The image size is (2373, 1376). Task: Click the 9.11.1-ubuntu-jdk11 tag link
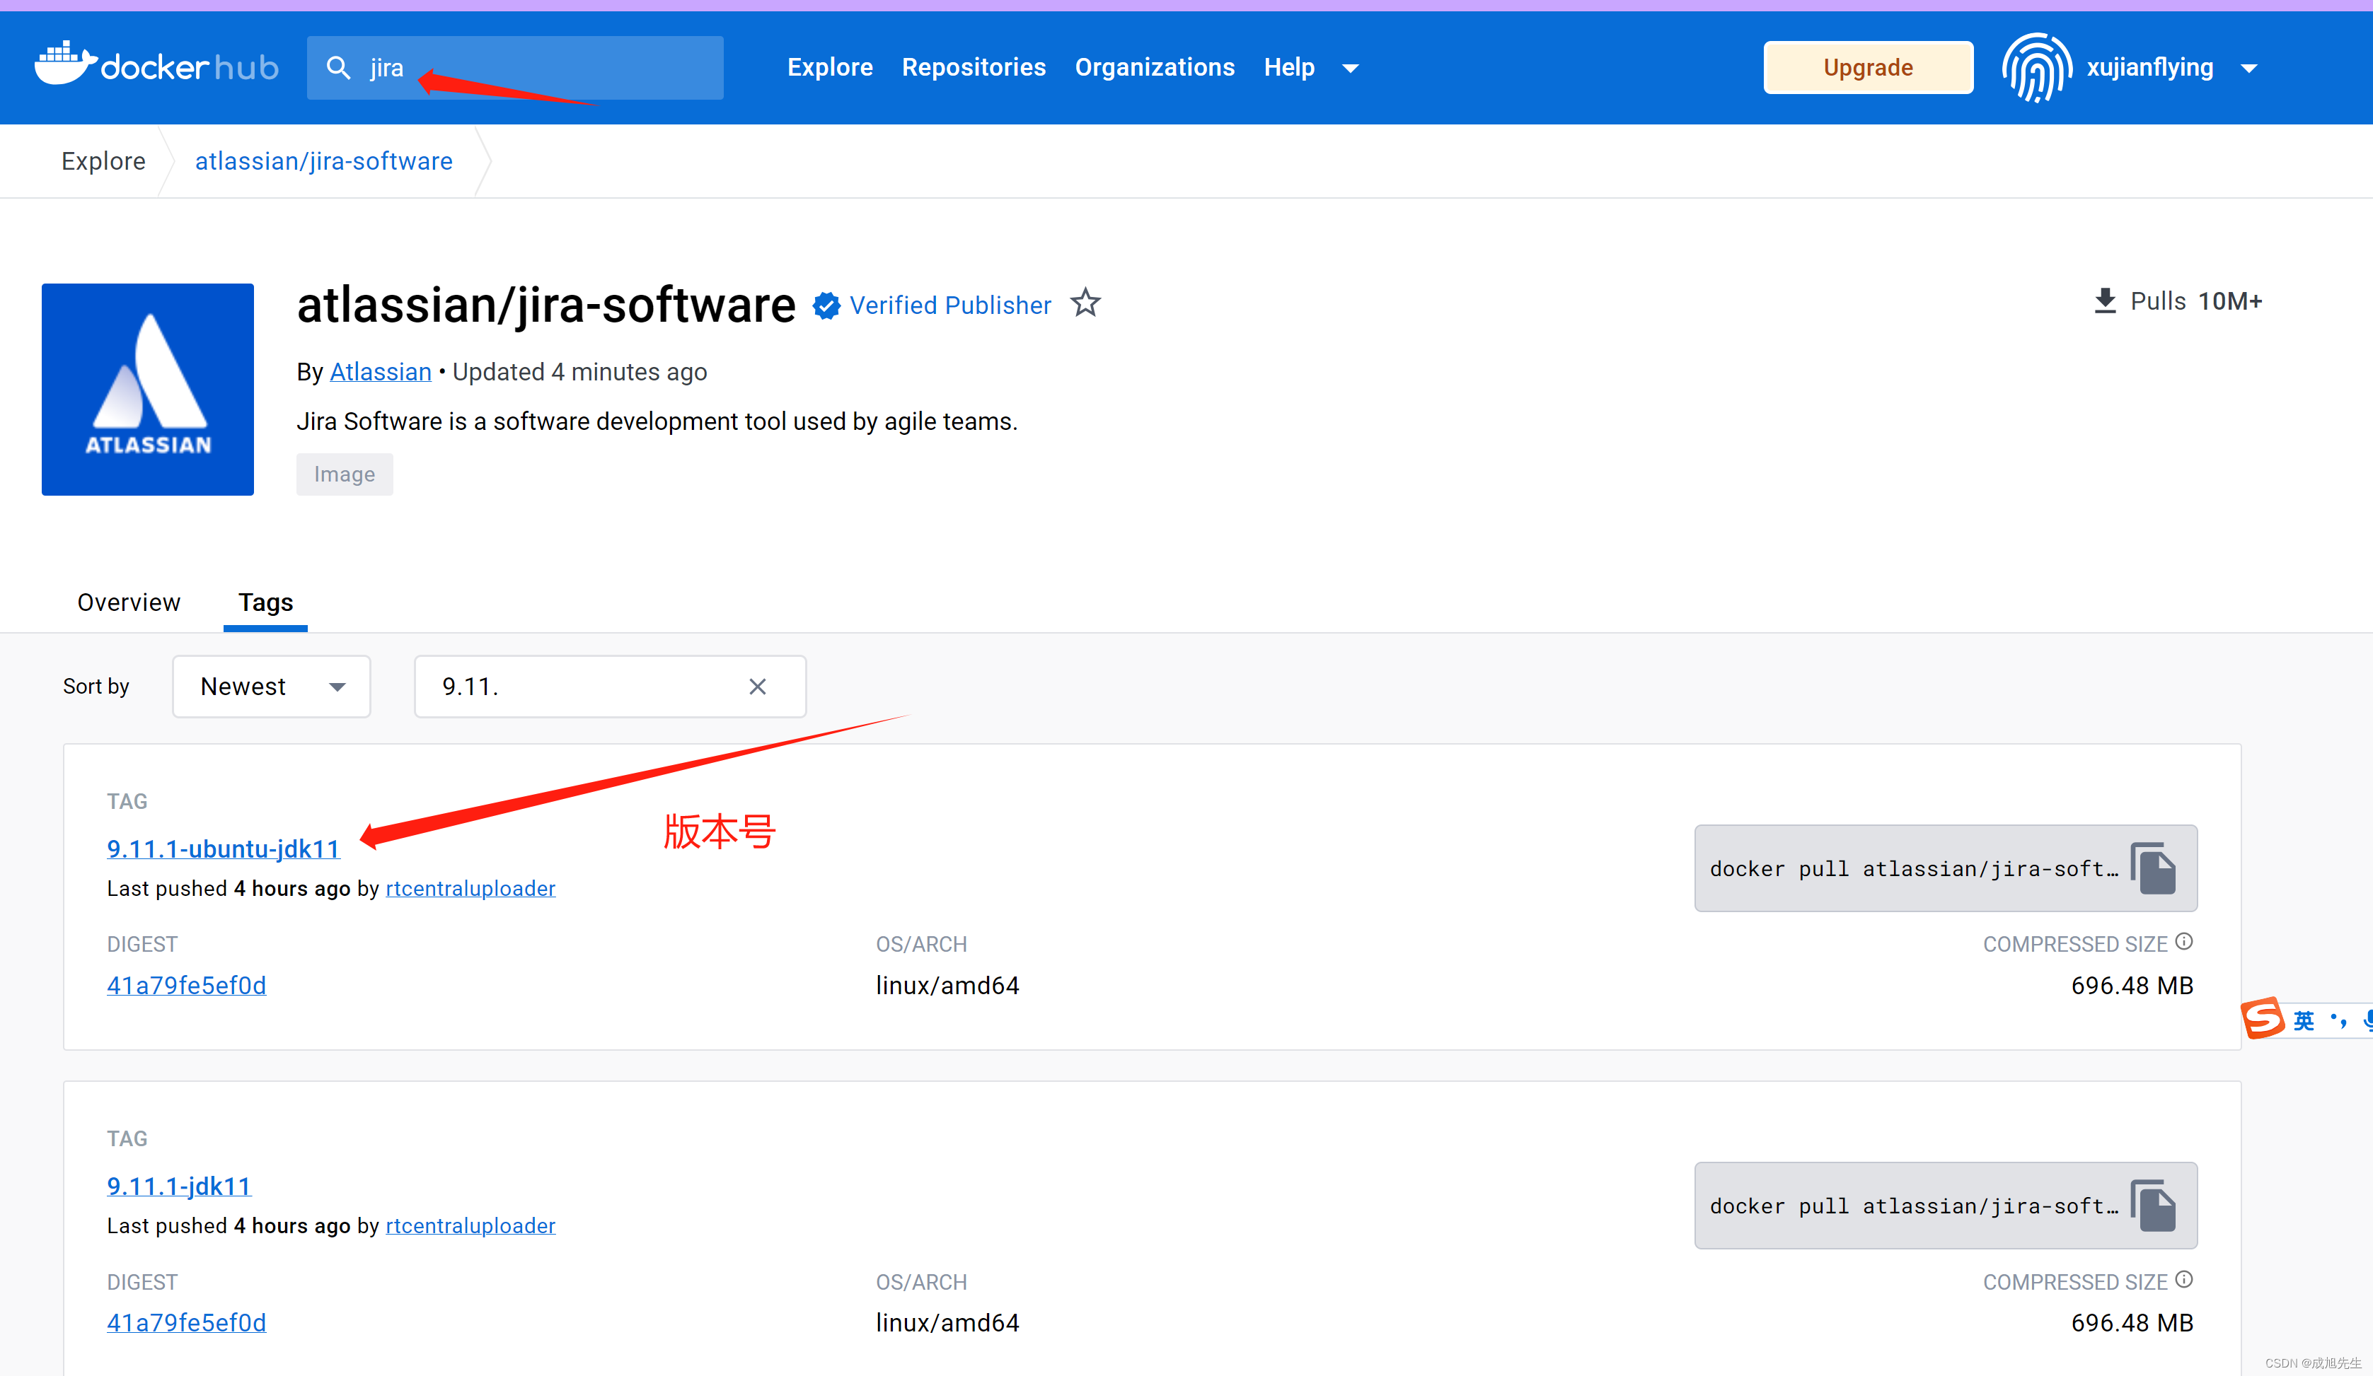(x=223, y=849)
